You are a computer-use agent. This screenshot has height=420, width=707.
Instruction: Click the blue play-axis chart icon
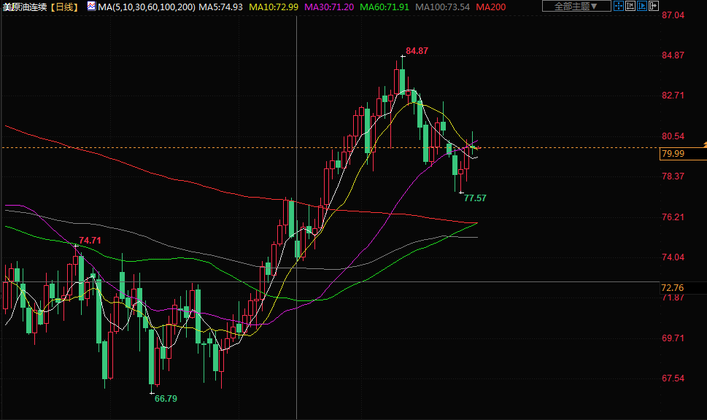641,7
